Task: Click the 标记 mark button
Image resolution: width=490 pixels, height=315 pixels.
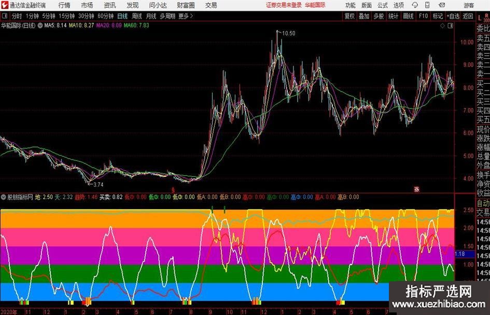Action: click(x=438, y=16)
